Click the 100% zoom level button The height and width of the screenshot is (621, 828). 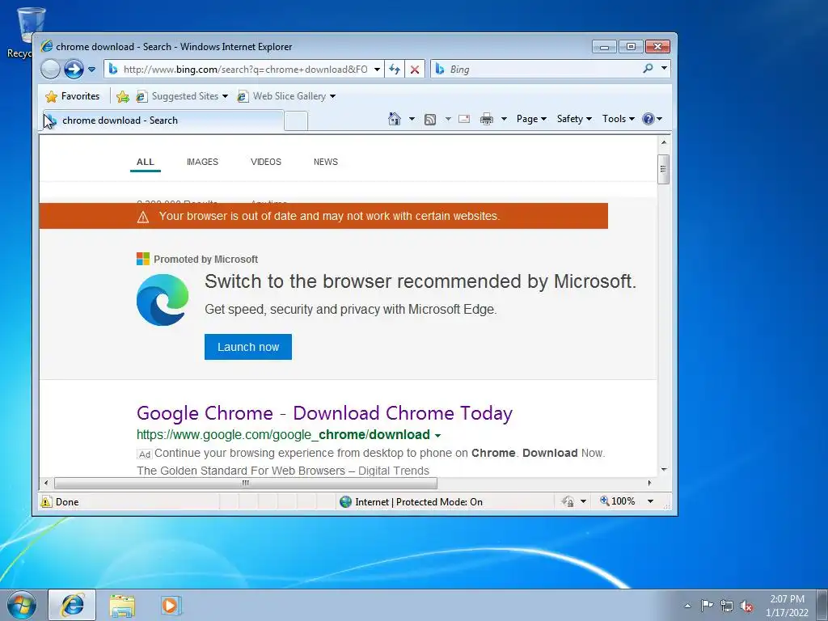pyautogui.click(x=617, y=501)
